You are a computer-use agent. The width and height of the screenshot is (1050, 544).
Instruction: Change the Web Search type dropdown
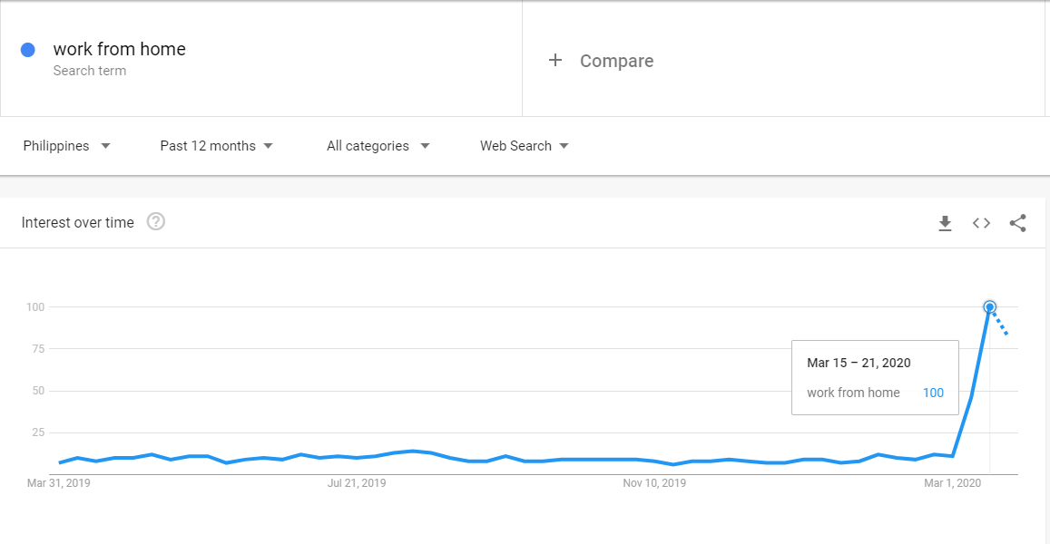coord(524,146)
